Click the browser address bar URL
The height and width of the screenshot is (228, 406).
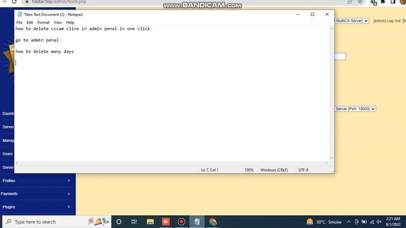[x=59, y=2]
